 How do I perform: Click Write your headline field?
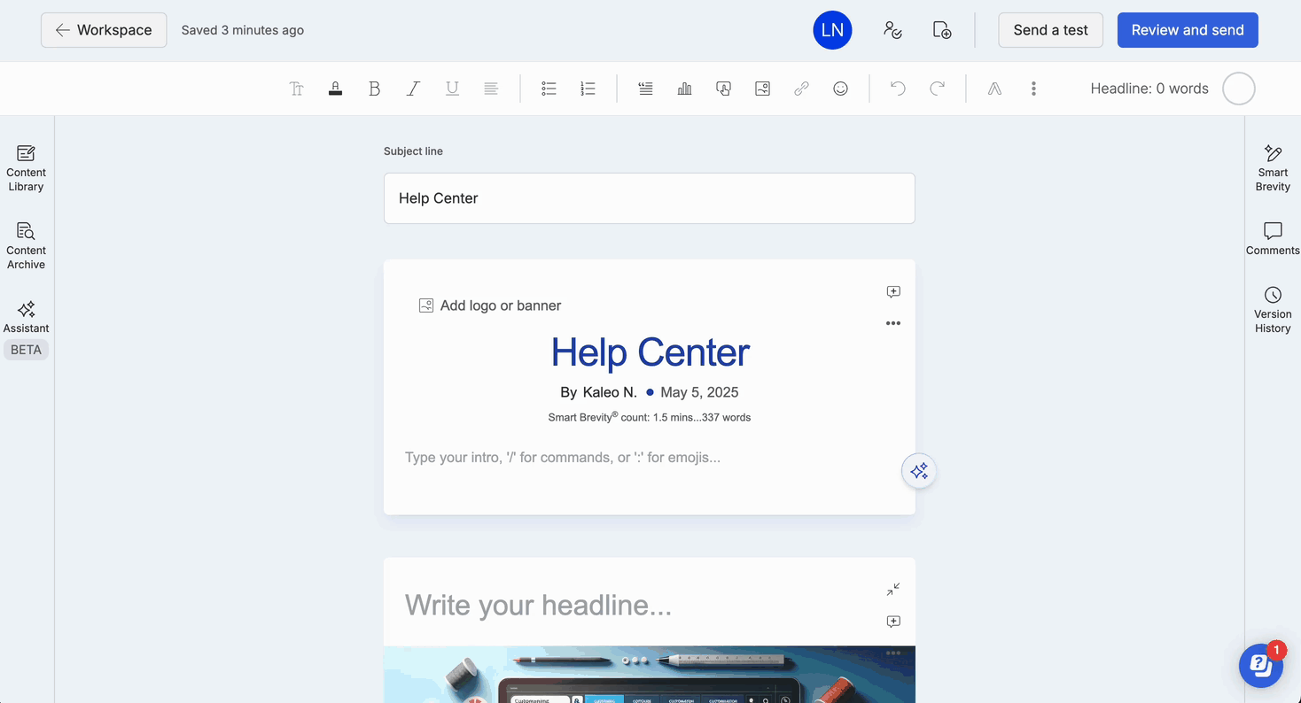(538, 605)
